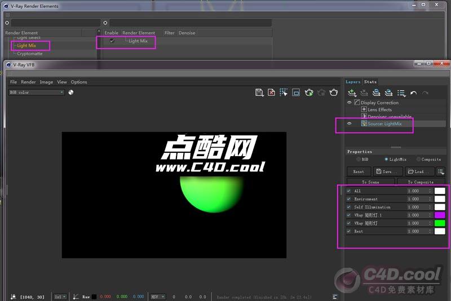
Task: Click the Clear image icon with red X
Action: [271, 92]
